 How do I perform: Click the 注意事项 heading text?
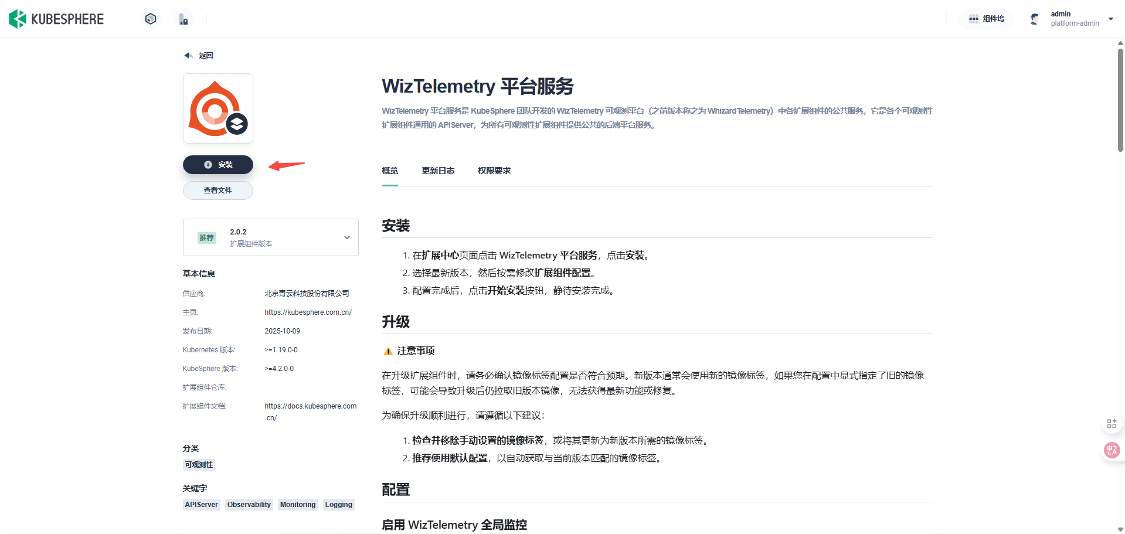(416, 351)
